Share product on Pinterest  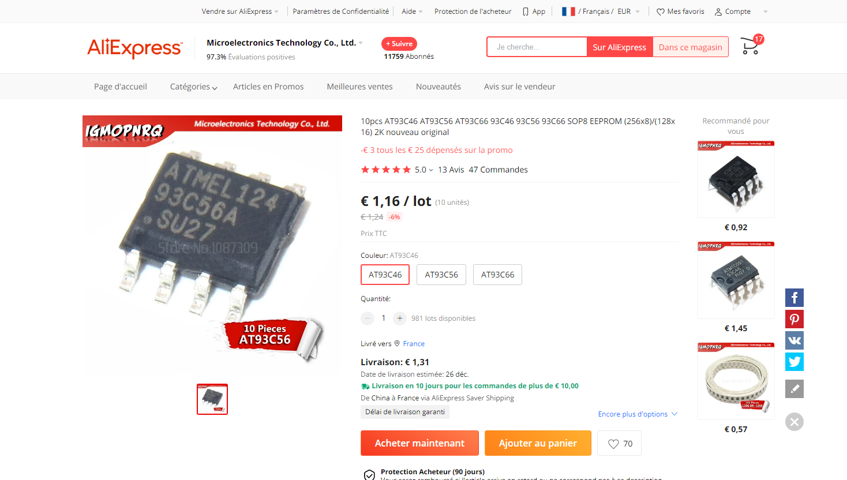(x=794, y=319)
